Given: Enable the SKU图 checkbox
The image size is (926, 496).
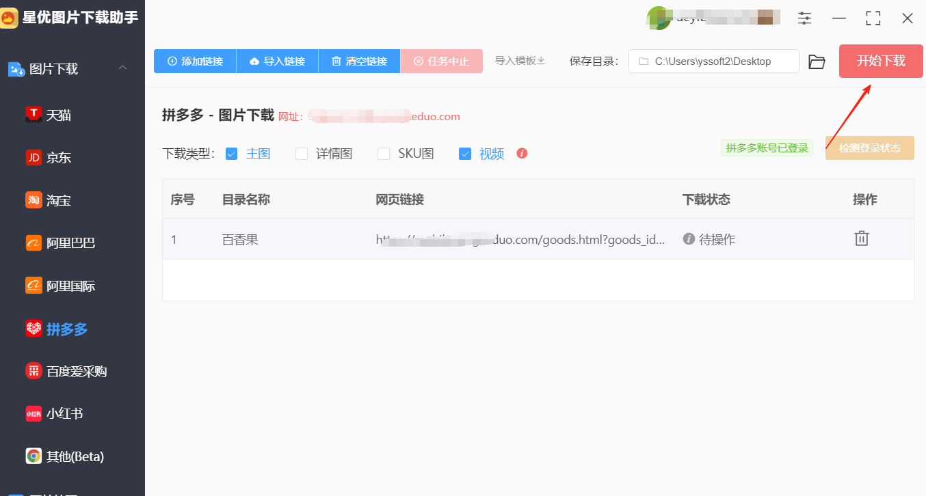Looking at the screenshot, I should 384,154.
